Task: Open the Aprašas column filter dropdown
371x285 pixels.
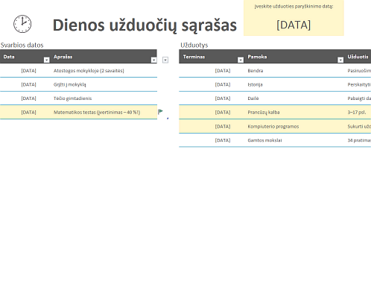Action: (153, 60)
